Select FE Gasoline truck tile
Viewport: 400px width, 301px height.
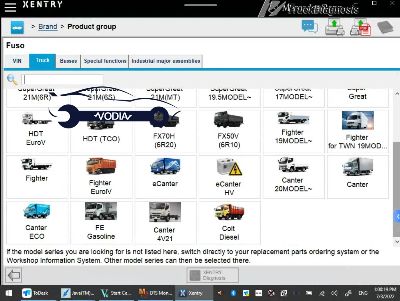[x=101, y=223]
